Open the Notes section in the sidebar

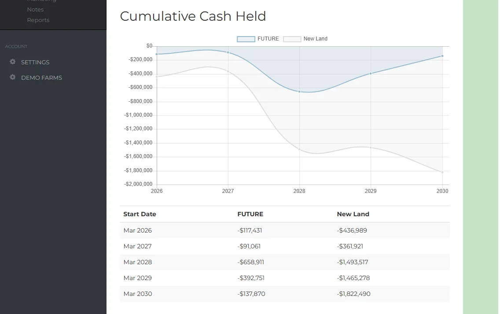click(35, 9)
